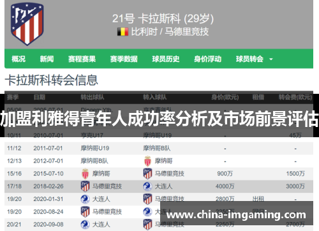Select the 球员转会 tab
The width and height of the screenshot is (319, 231).
point(249,59)
